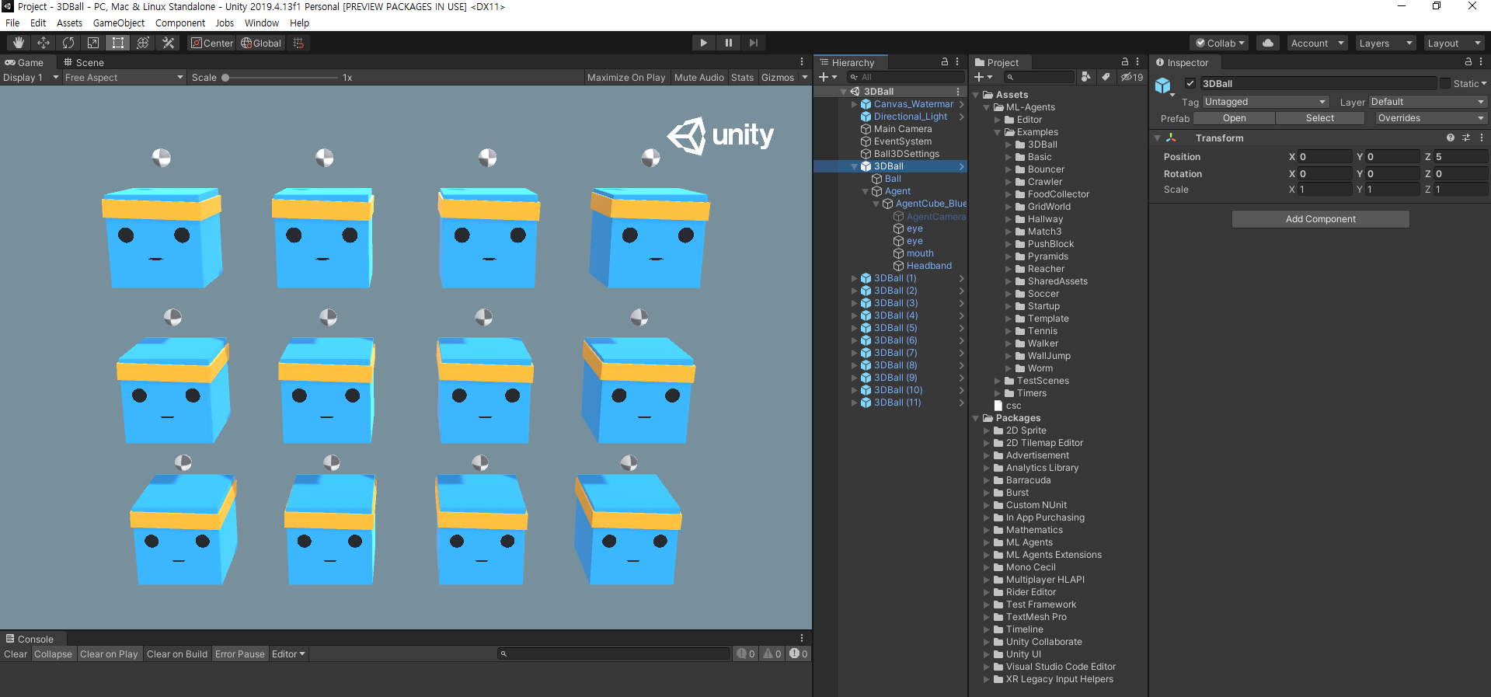Screen dimensions: 1491x697
Task: Expand the Crawler folder
Action: [1009, 182]
